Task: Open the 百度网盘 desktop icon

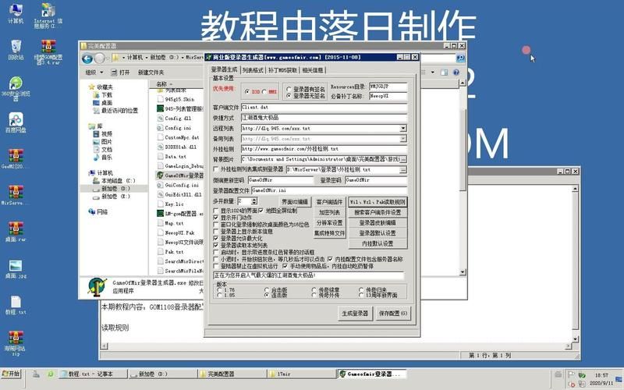Action: tap(16, 122)
